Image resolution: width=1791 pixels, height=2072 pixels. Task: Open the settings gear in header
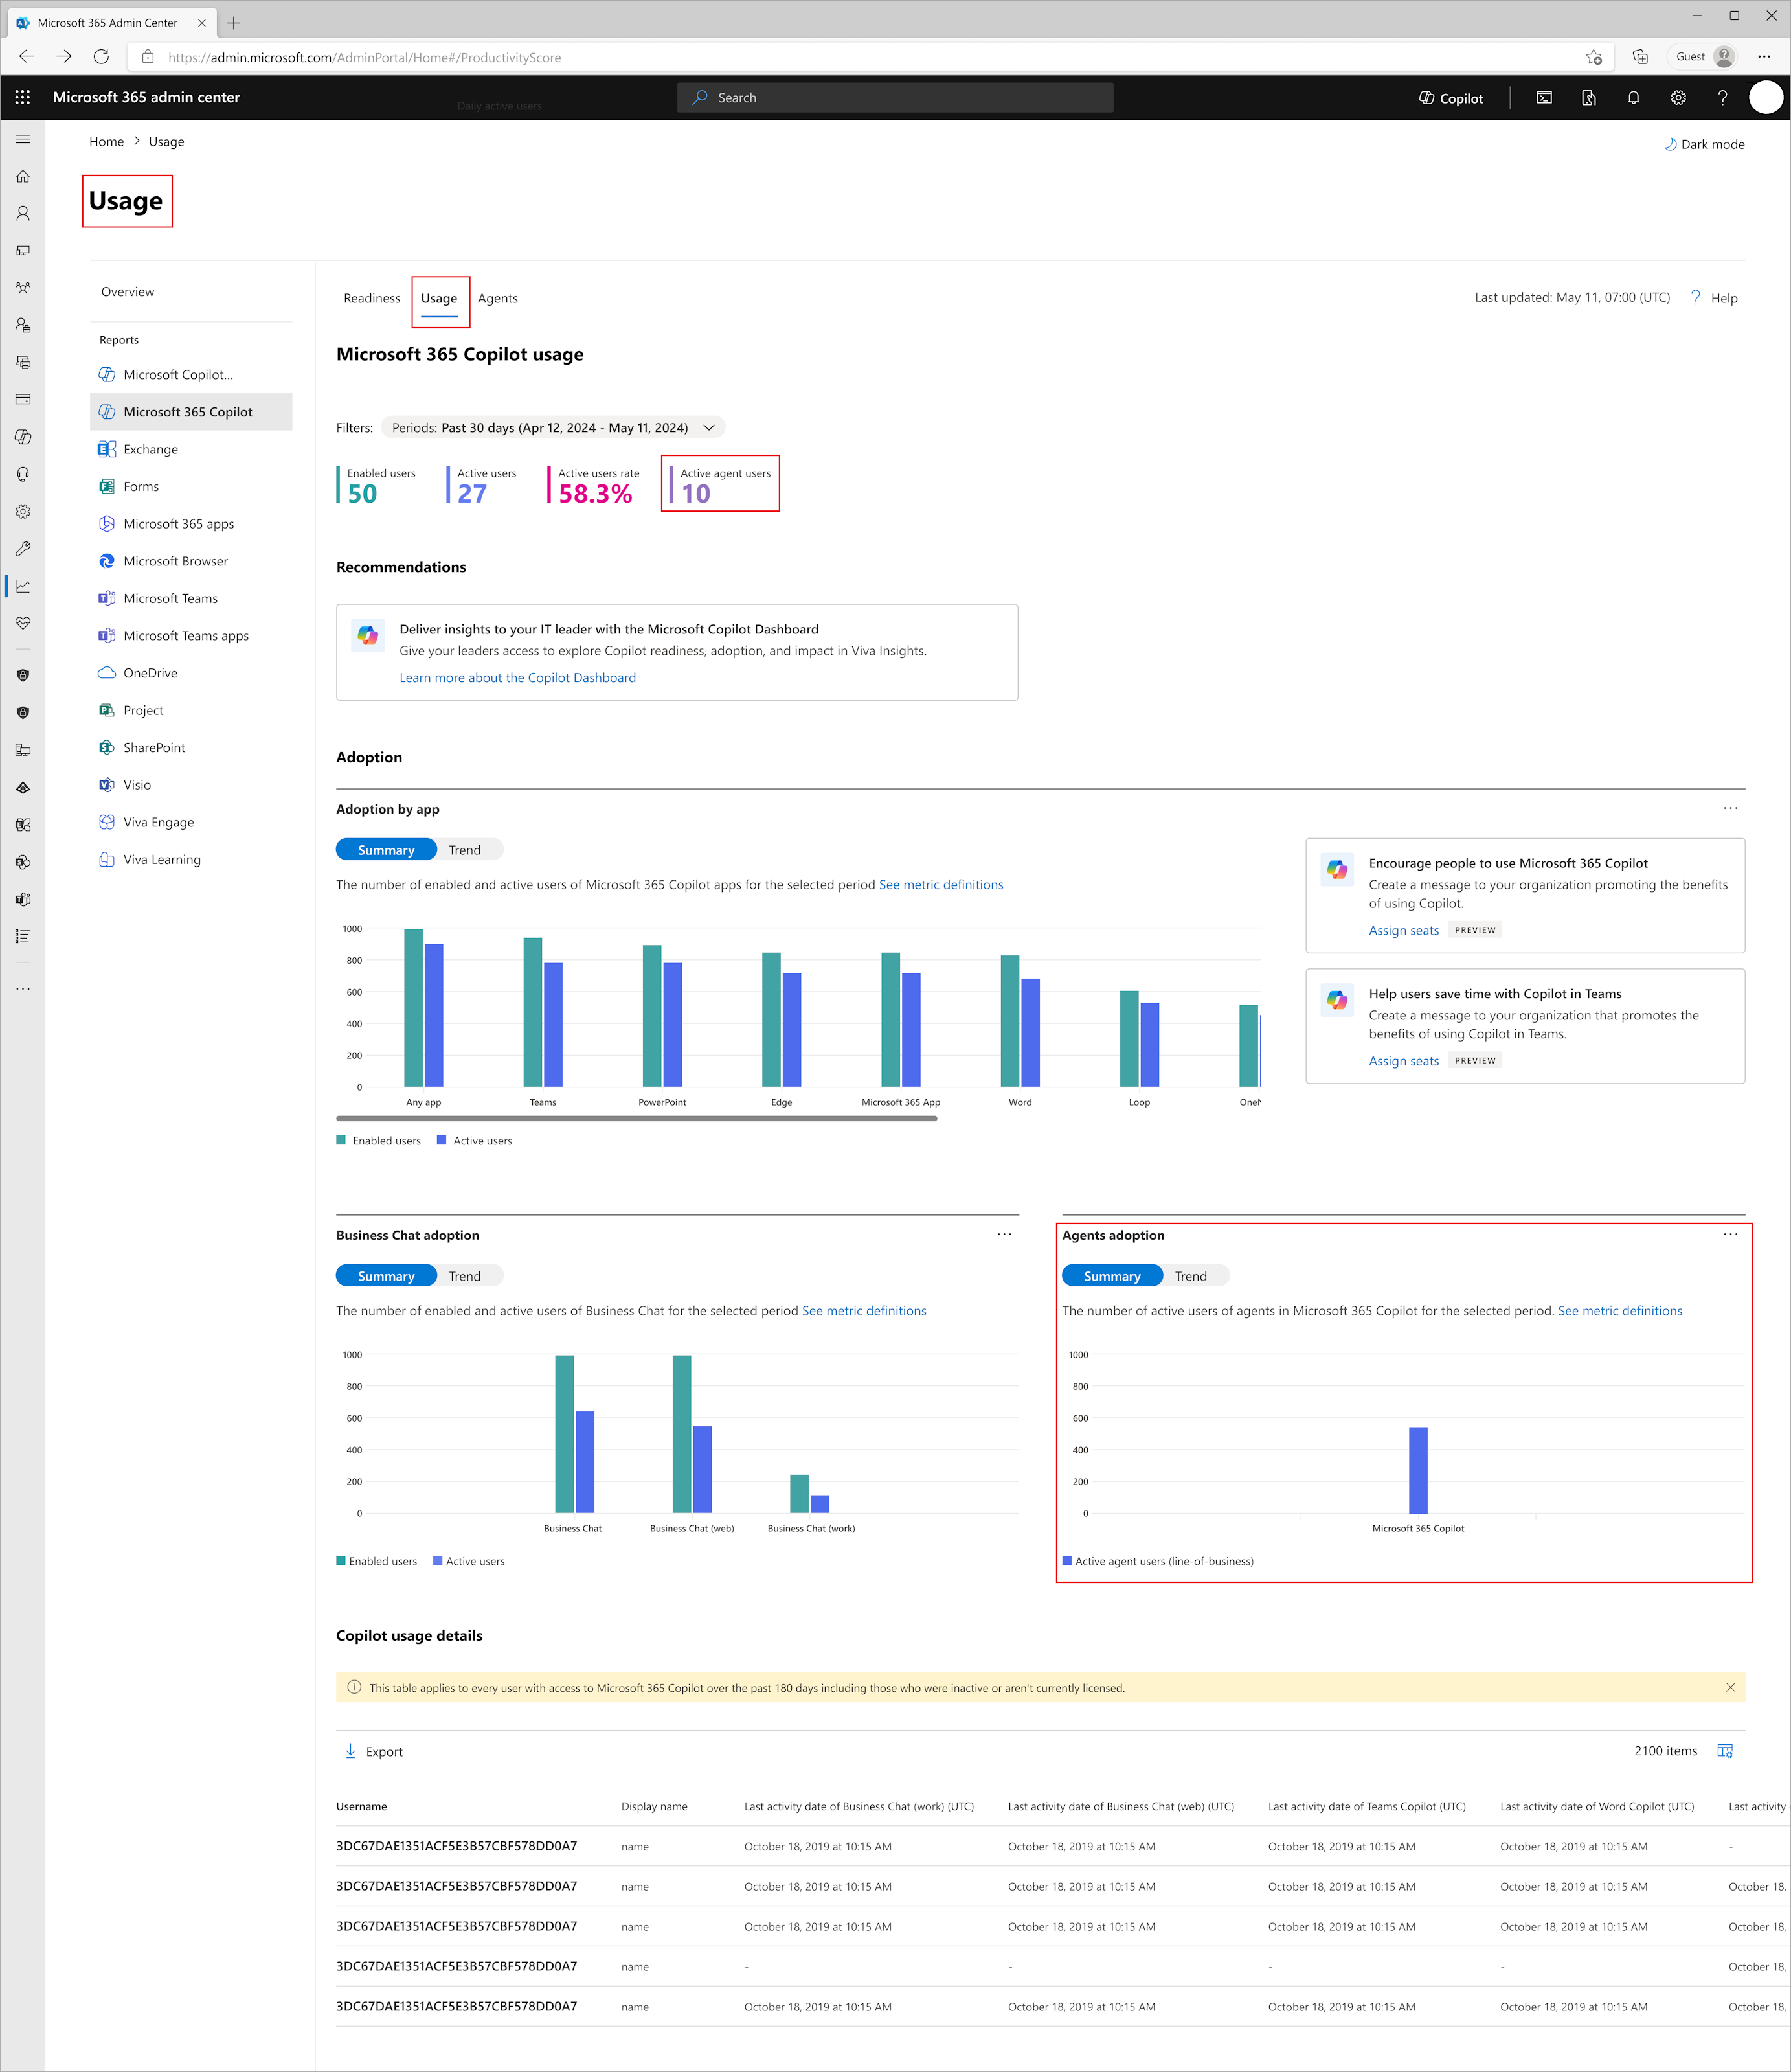click(1678, 98)
